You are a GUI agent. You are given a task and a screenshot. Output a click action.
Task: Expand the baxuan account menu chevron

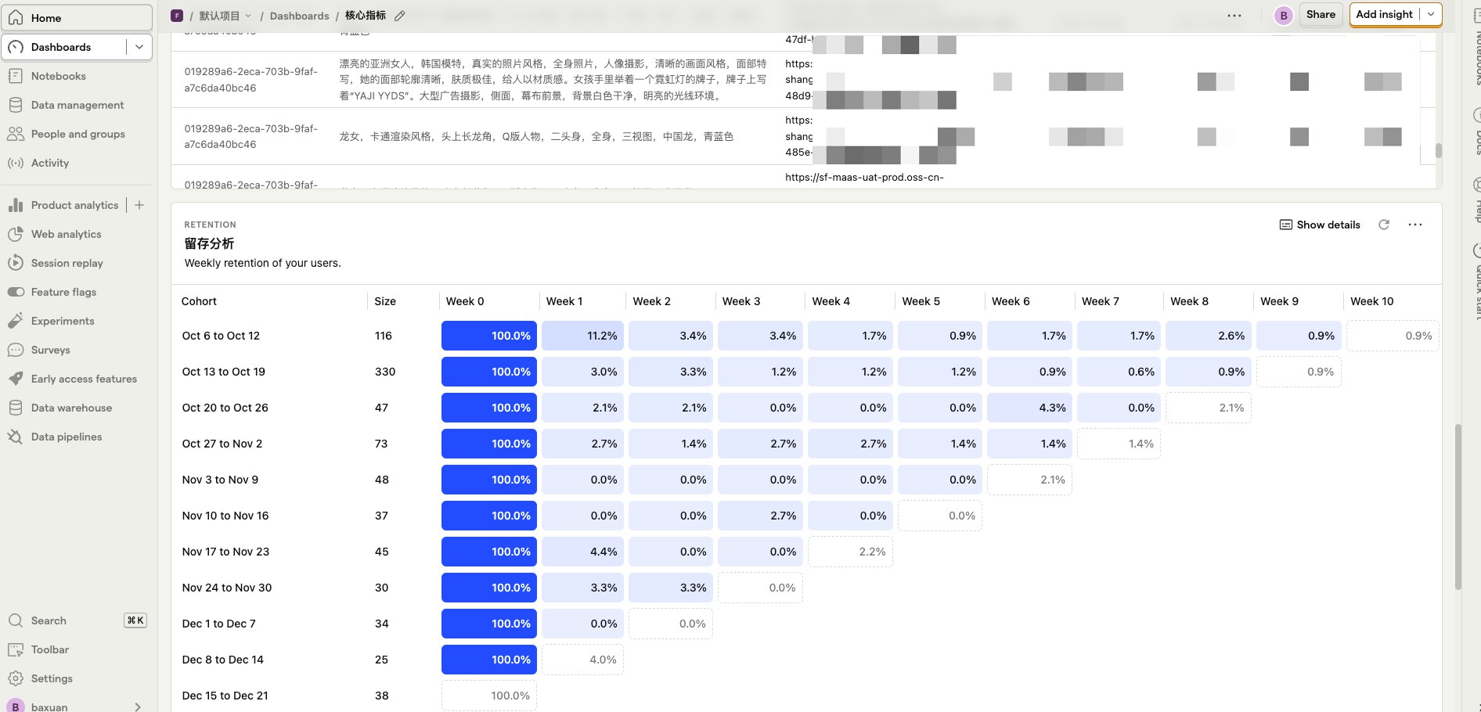pyautogui.click(x=138, y=707)
